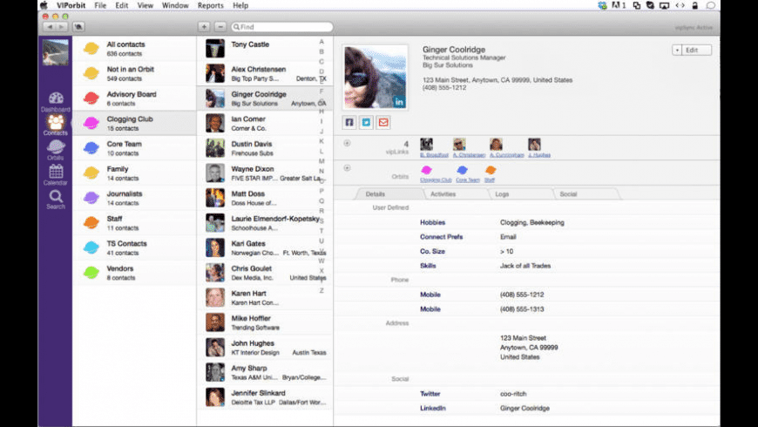The height and width of the screenshot is (427, 758).
Task: Select the TS Contacts orbit
Action: pos(134,248)
